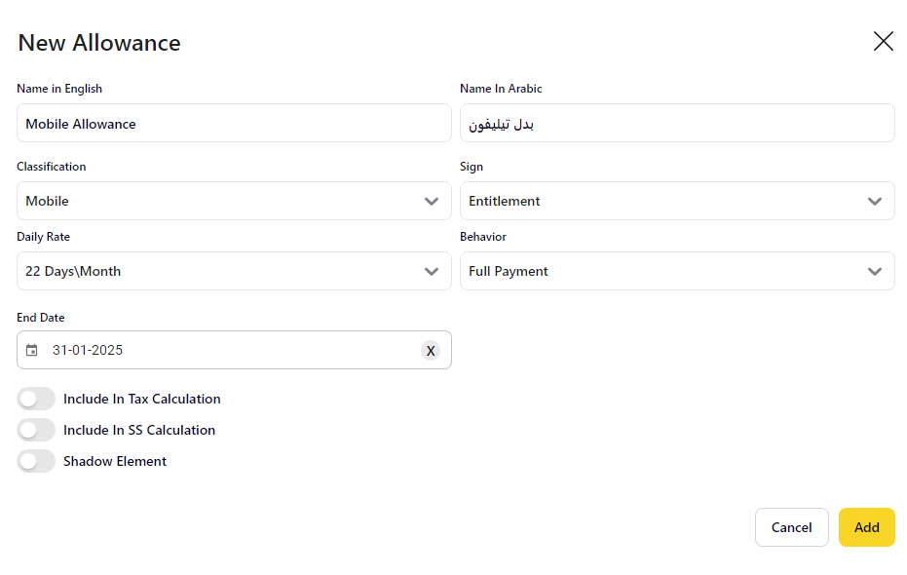The image size is (907, 575).
Task: Click the Classification dropdown chevron arrow
Action: (x=432, y=201)
